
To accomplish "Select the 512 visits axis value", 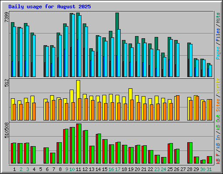I will (7, 83).
